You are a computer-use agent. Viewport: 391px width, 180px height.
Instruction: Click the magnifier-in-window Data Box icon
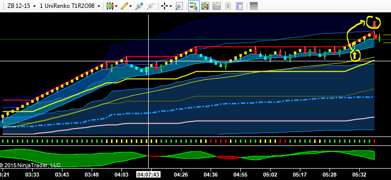(x=179, y=6)
